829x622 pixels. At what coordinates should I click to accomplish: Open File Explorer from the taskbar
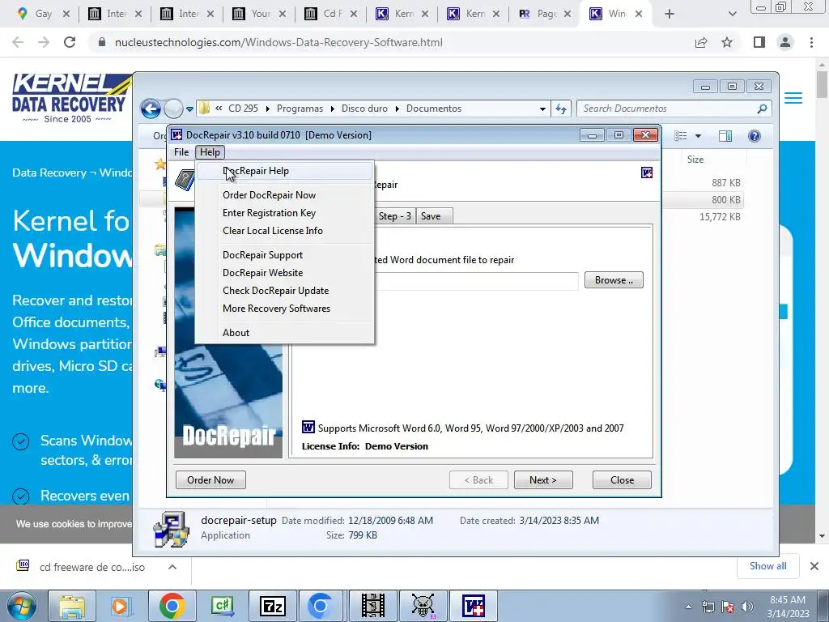click(72, 606)
